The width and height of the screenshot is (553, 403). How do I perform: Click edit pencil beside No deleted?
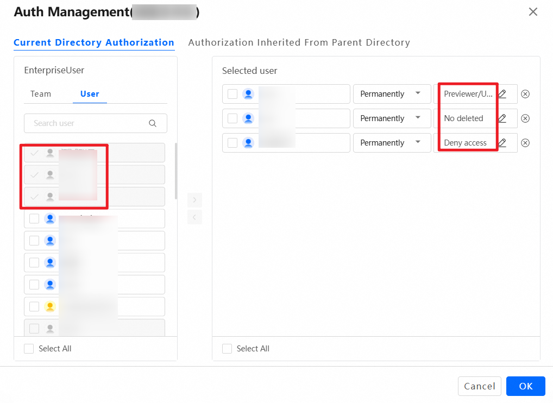click(x=502, y=118)
